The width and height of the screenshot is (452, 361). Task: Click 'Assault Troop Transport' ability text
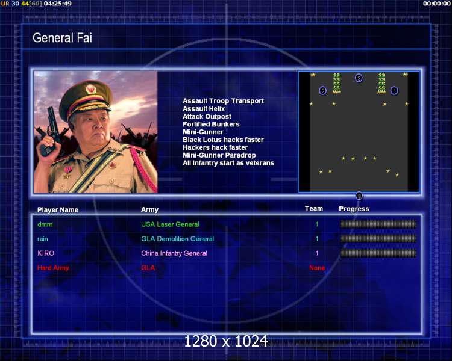[x=223, y=100]
